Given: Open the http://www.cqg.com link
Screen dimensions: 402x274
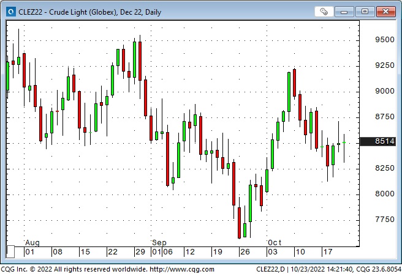Looking at the screenshot, I should point(182,269).
